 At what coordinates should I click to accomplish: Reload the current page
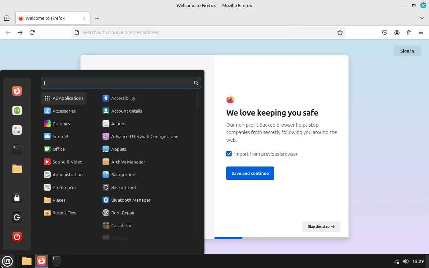click(32, 32)
